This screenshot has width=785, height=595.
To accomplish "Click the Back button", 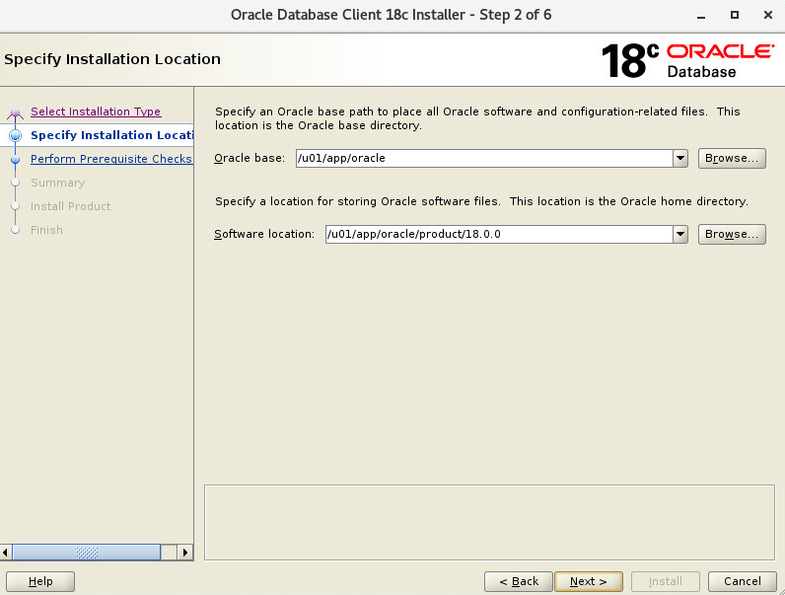I will coord(519,581).
